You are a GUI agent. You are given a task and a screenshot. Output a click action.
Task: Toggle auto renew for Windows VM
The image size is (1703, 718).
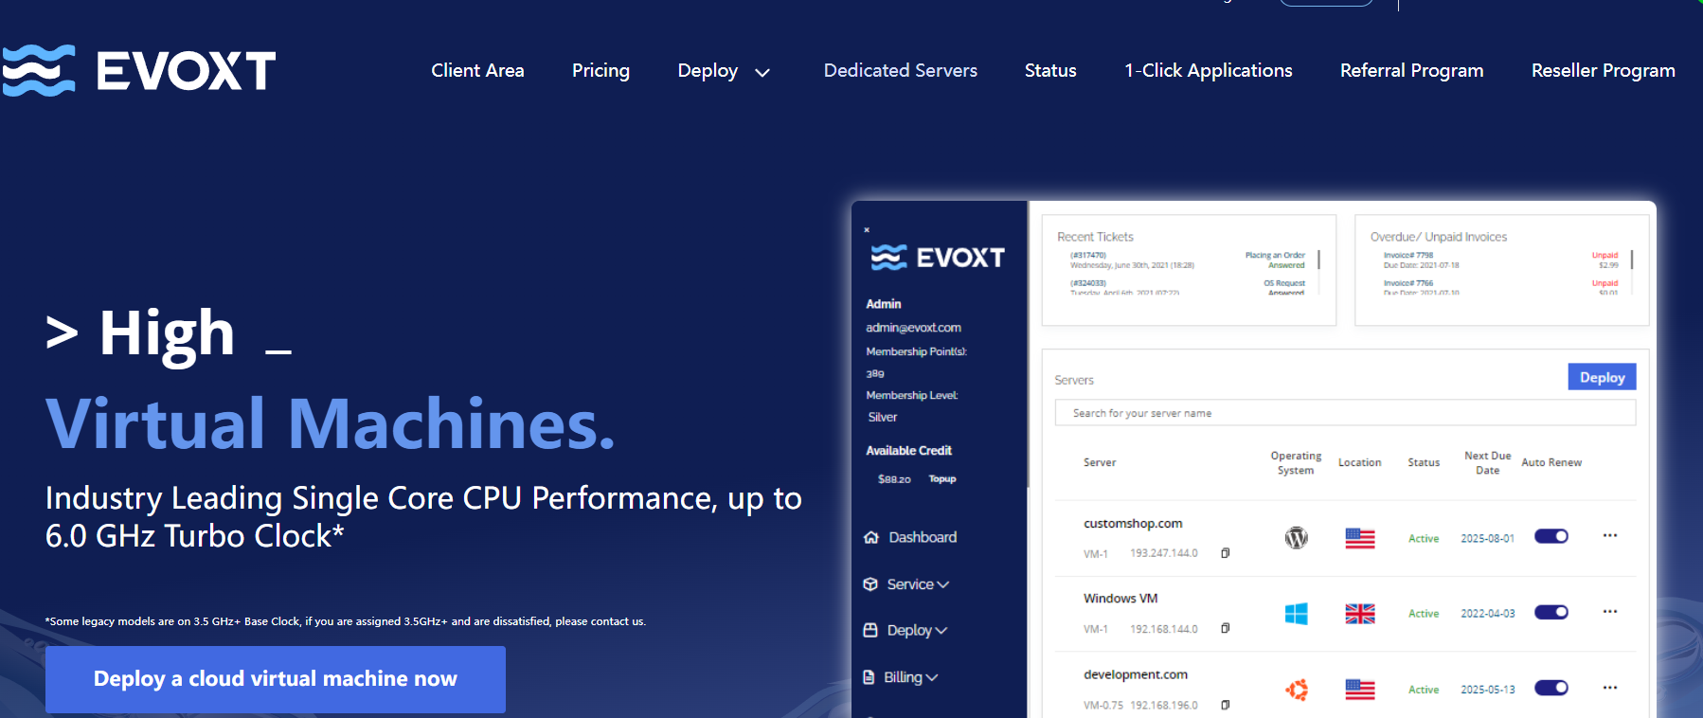(x=1551, y=612)
